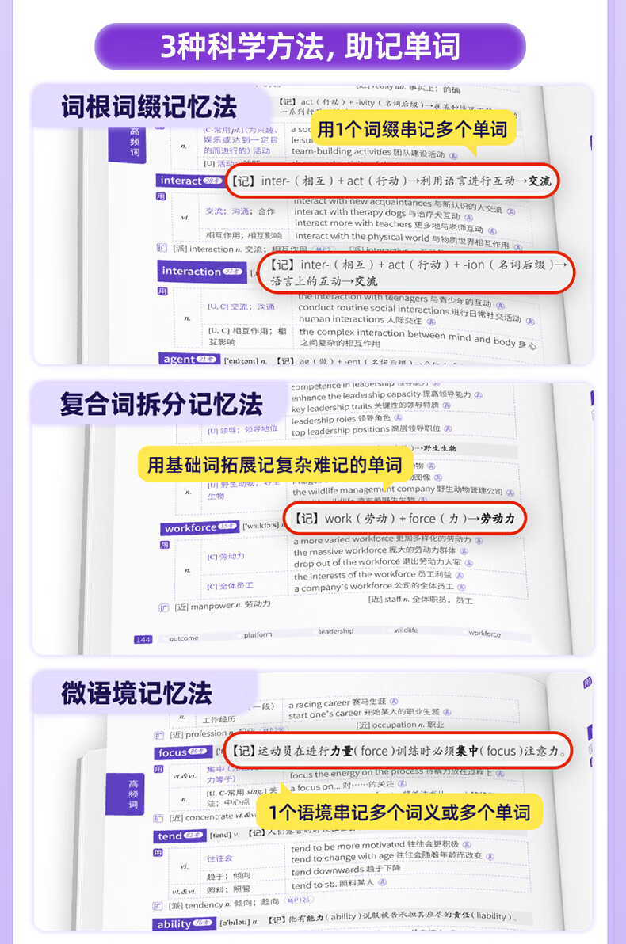Click the red-boxed note ending in "互动→交流"

click(x=392, y=181)
